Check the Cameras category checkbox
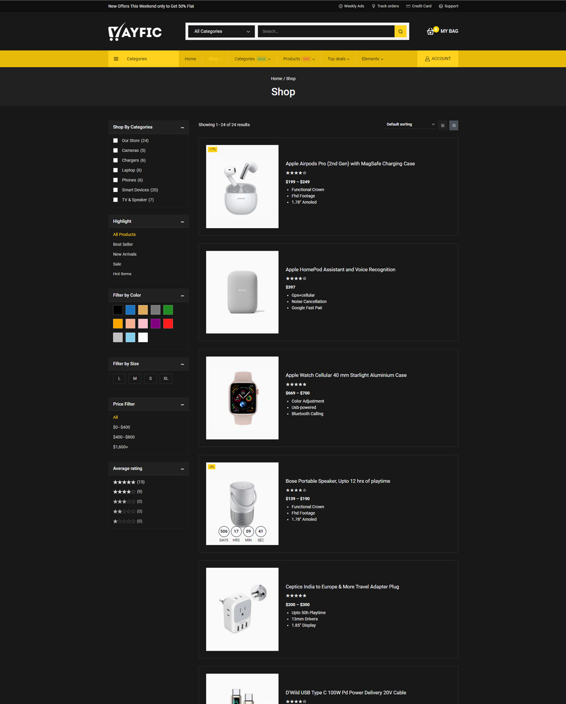Viewport: 566px width, 704px height. pos(116,151)
